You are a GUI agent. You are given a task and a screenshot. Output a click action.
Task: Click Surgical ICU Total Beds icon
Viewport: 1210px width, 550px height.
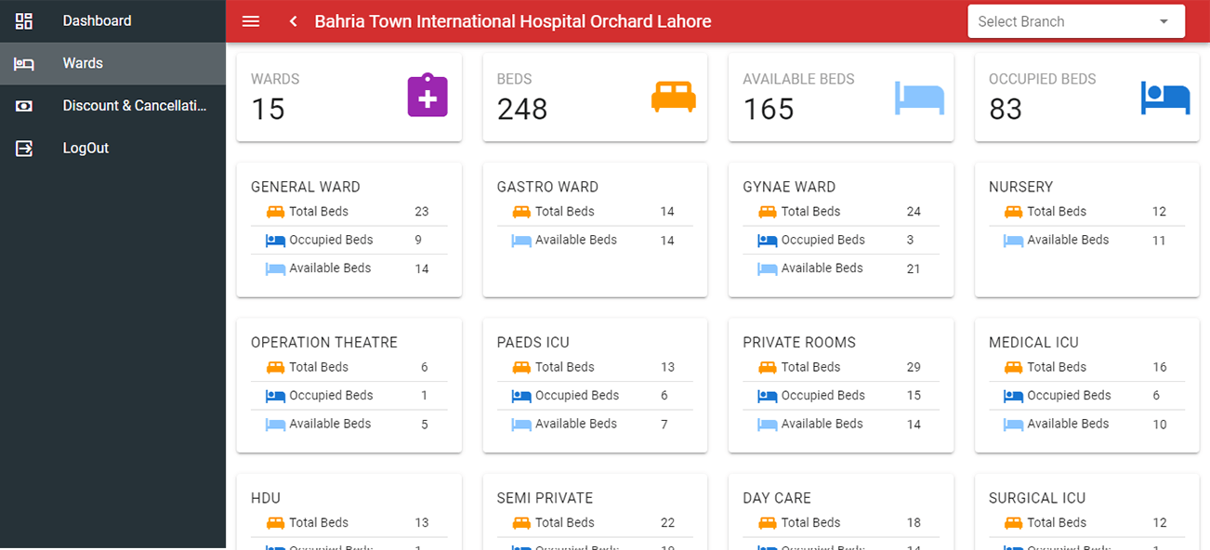[1013, 523]
